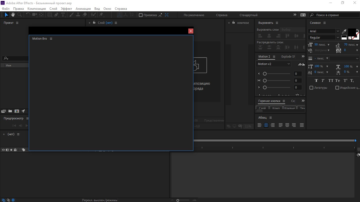Apply Small Caps text style
This screenshot has width=360, height=202.
[338, 81]
